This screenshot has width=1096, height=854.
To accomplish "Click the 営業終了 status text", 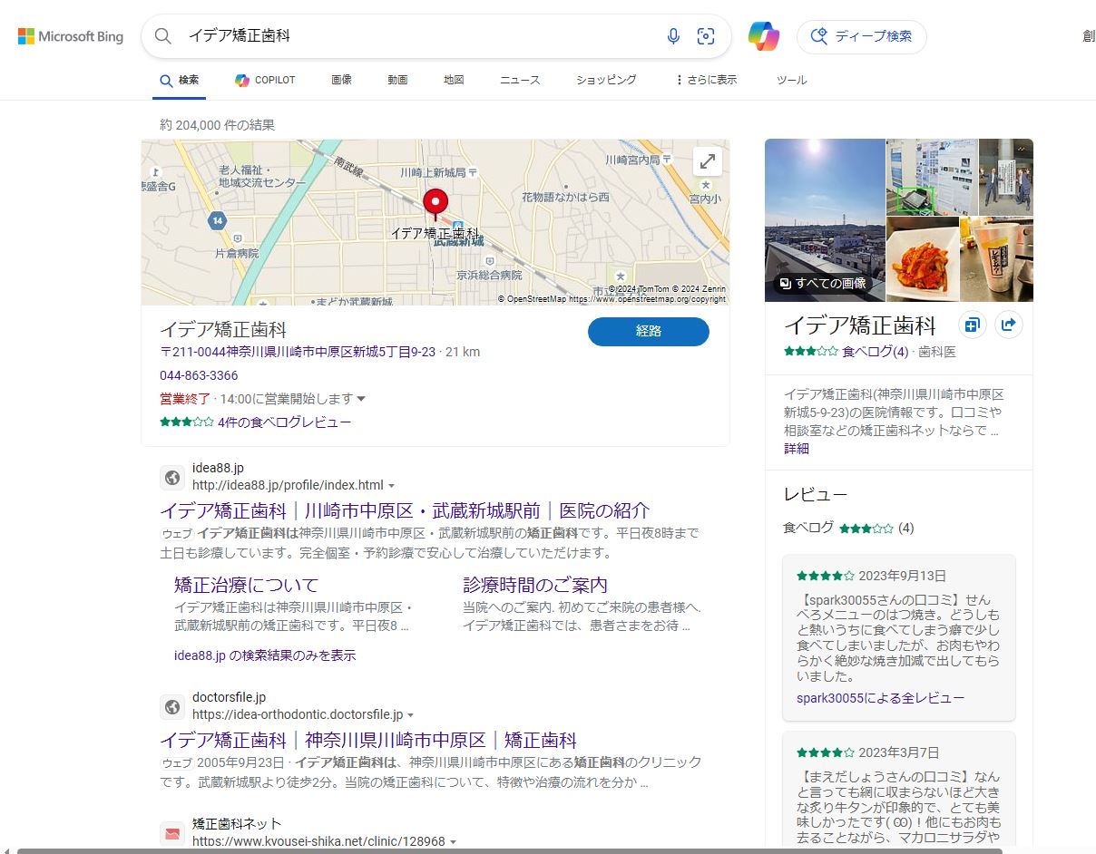I will (x=185, y=399).
